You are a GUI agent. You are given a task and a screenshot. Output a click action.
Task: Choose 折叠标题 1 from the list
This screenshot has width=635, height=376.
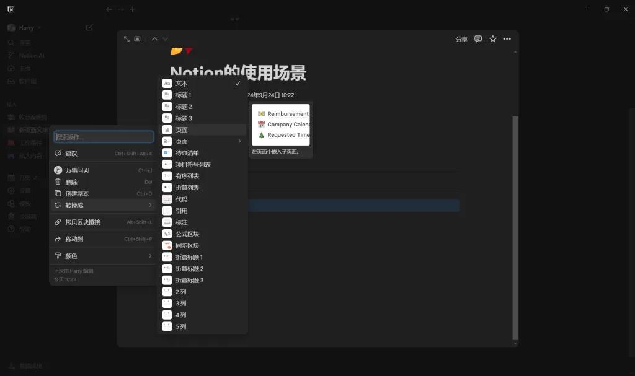tap(202, 257)
